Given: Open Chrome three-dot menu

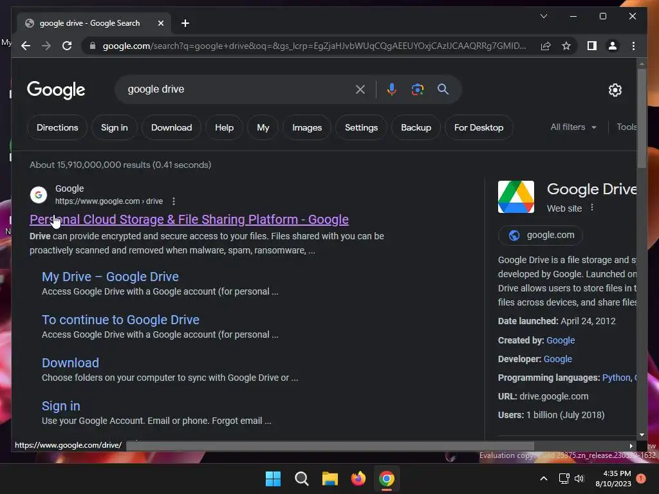Looking at the screenshot, I should click(x=633, y=46).
